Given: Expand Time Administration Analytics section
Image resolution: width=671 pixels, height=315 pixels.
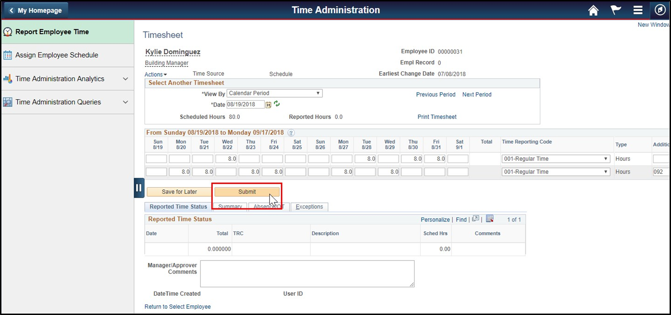Looking at the screenshot, I should pos(125,79).
